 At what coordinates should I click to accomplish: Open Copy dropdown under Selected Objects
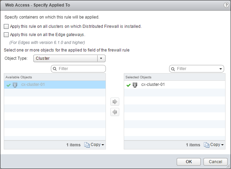click(222, 145)
